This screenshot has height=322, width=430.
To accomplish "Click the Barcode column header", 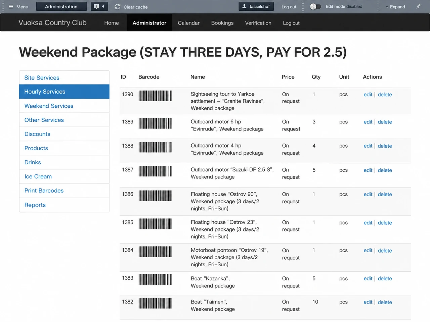I will coord(149,77).
